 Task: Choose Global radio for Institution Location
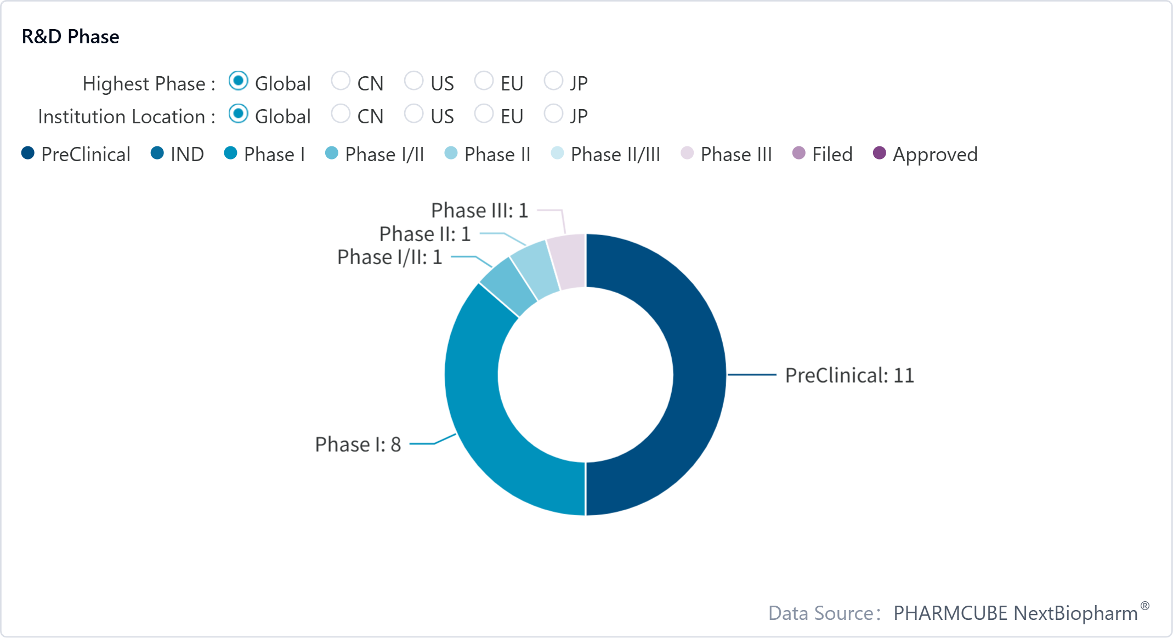coord(239,114)
